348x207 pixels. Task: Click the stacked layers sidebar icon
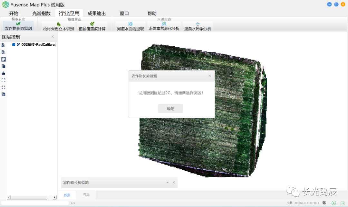3,66
